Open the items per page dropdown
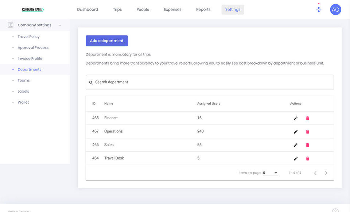The image size is (350, 212). pyautogui.click(x=271, y=173)
